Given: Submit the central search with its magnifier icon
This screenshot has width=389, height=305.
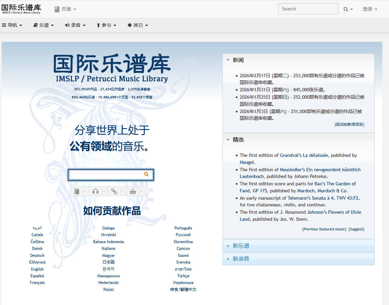Looking at the screenshot, I should (146, 175).
